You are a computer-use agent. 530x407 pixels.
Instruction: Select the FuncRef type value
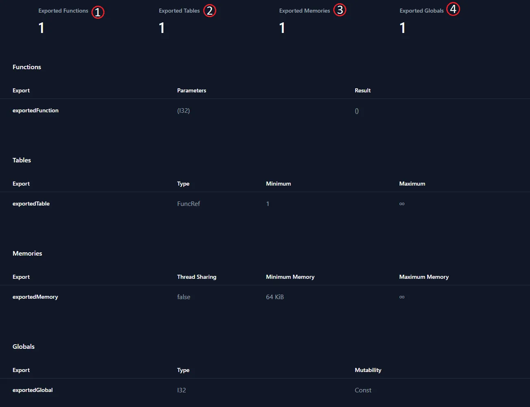(189, 203)
